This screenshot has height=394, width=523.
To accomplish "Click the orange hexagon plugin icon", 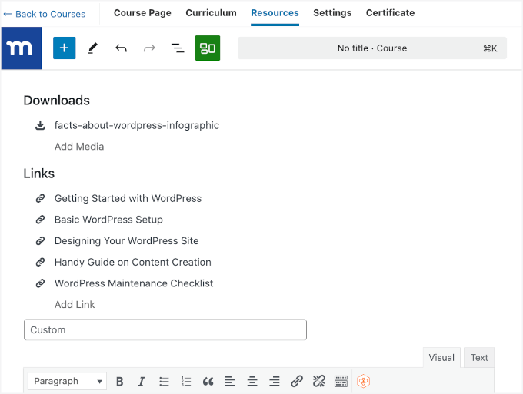I will [x=363, y=382].
